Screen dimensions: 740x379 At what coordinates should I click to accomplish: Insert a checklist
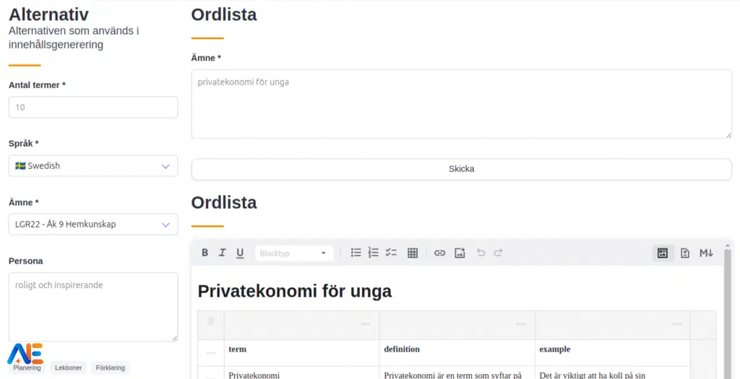click(x=391, y=253)
